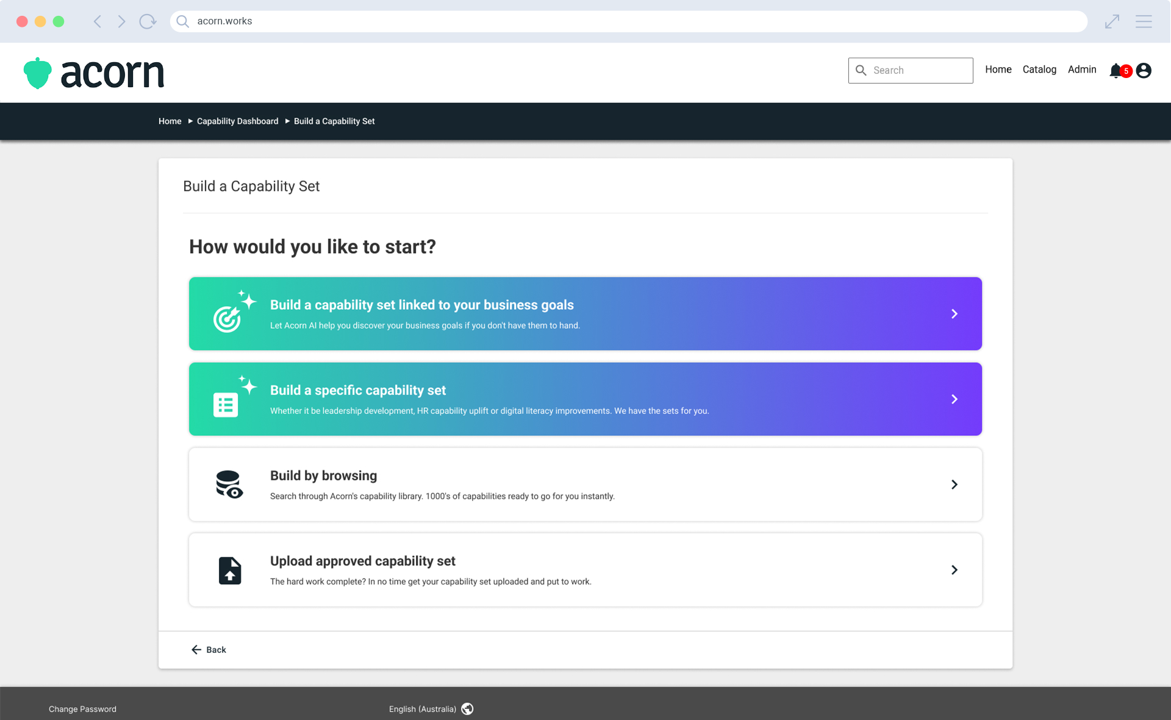This screenshot has height=720, width=1171.
Task: Click the notifications bell icon
Action: pos(1115,71)
